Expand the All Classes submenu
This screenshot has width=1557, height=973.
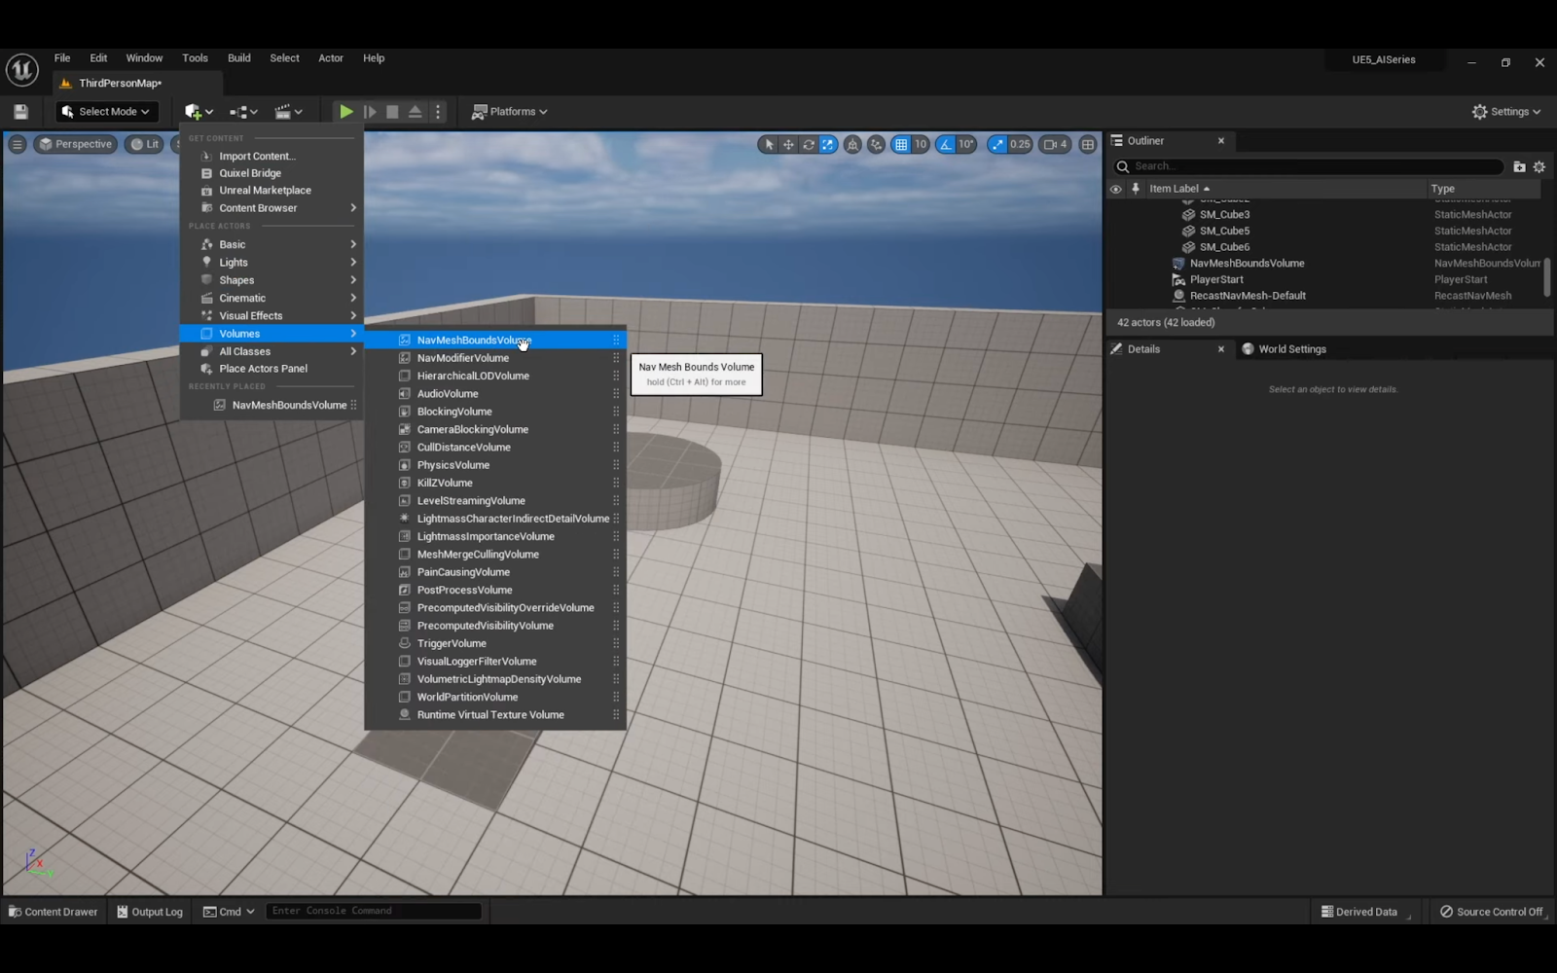point(272,351)
